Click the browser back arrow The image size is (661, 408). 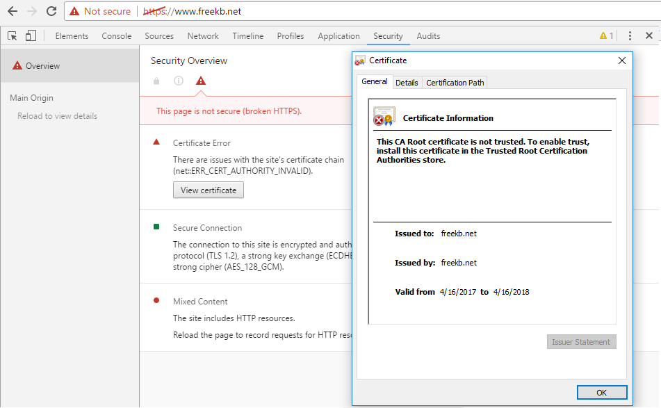13,11
